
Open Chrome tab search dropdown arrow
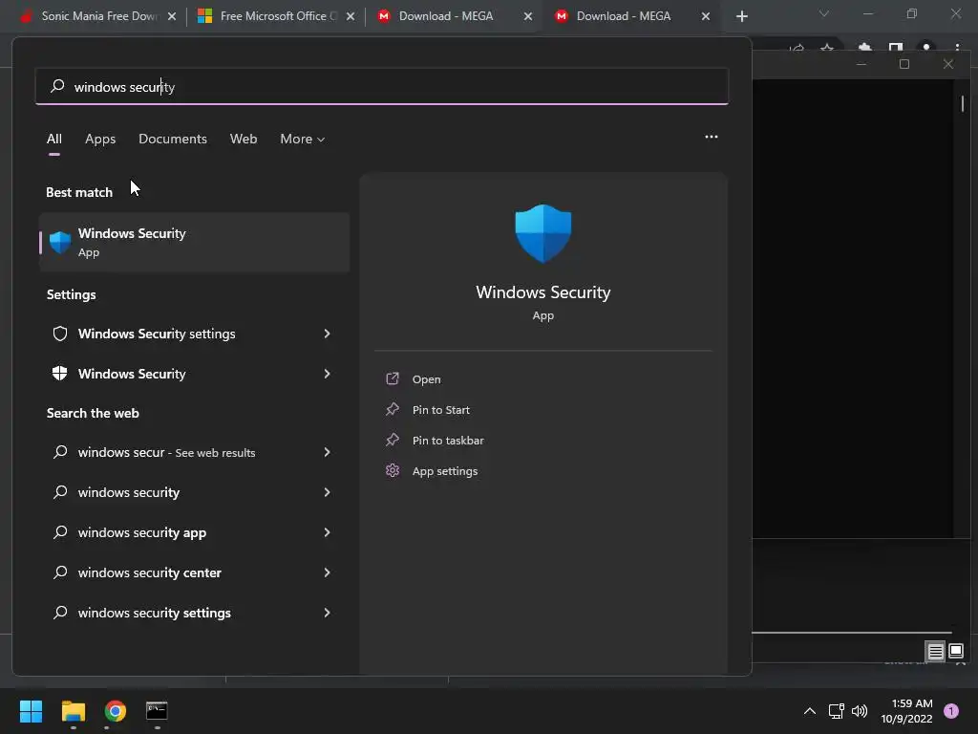pos(824,13)
